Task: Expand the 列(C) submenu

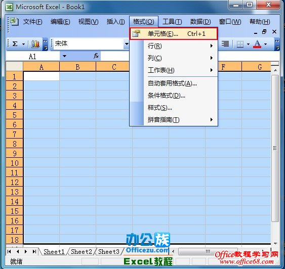Action: click(174, 58)
